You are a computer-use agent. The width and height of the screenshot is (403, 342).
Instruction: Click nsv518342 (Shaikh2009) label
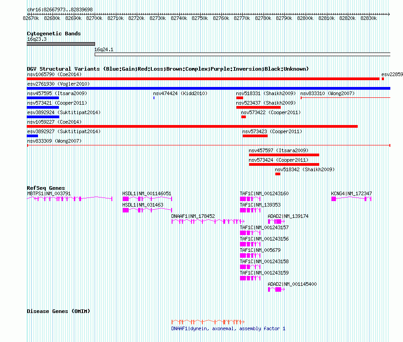[x=305, y=169]
